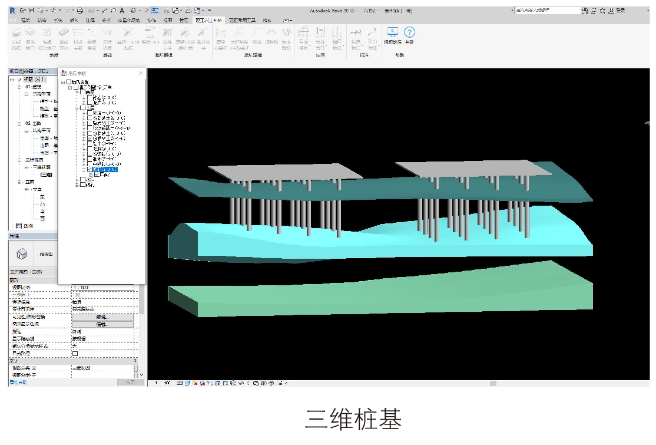656x445 pixels.
Task: Open the 修改 ribbon tab
Action: pos(267,20)
